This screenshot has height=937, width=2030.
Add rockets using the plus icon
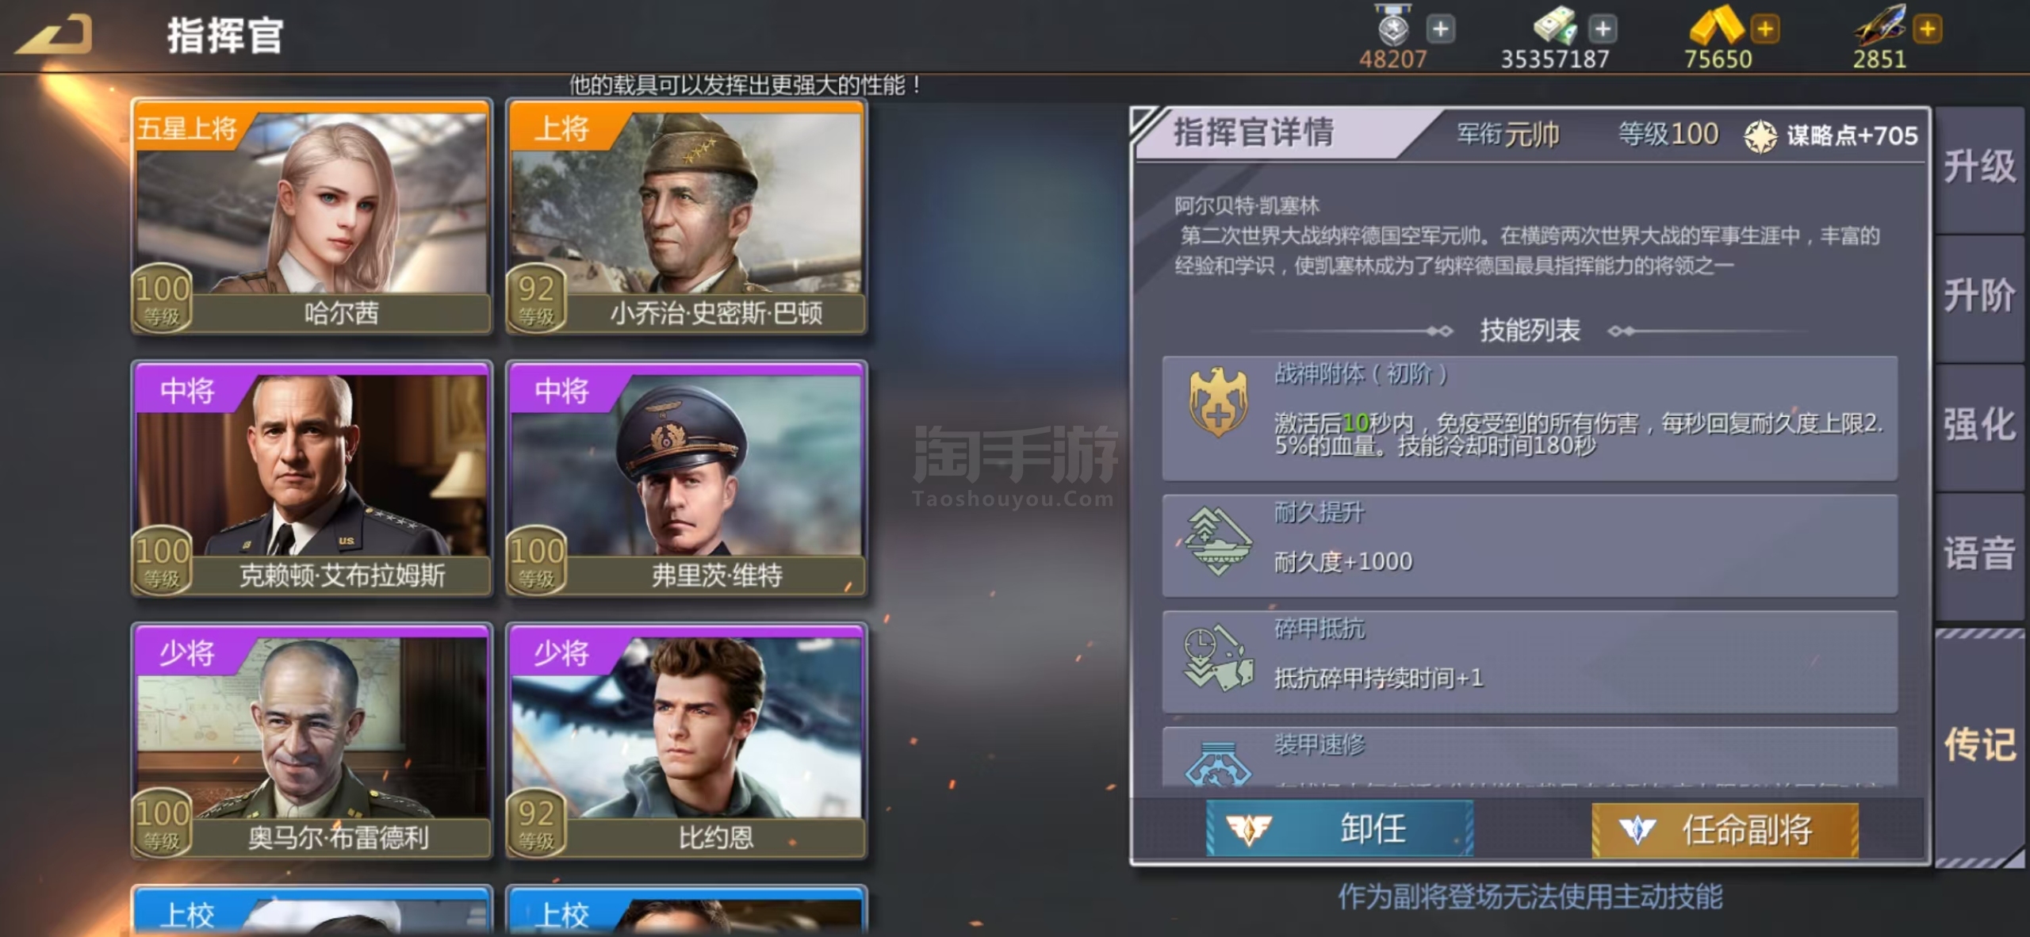pyautogui.click(x=1928, y=29)
